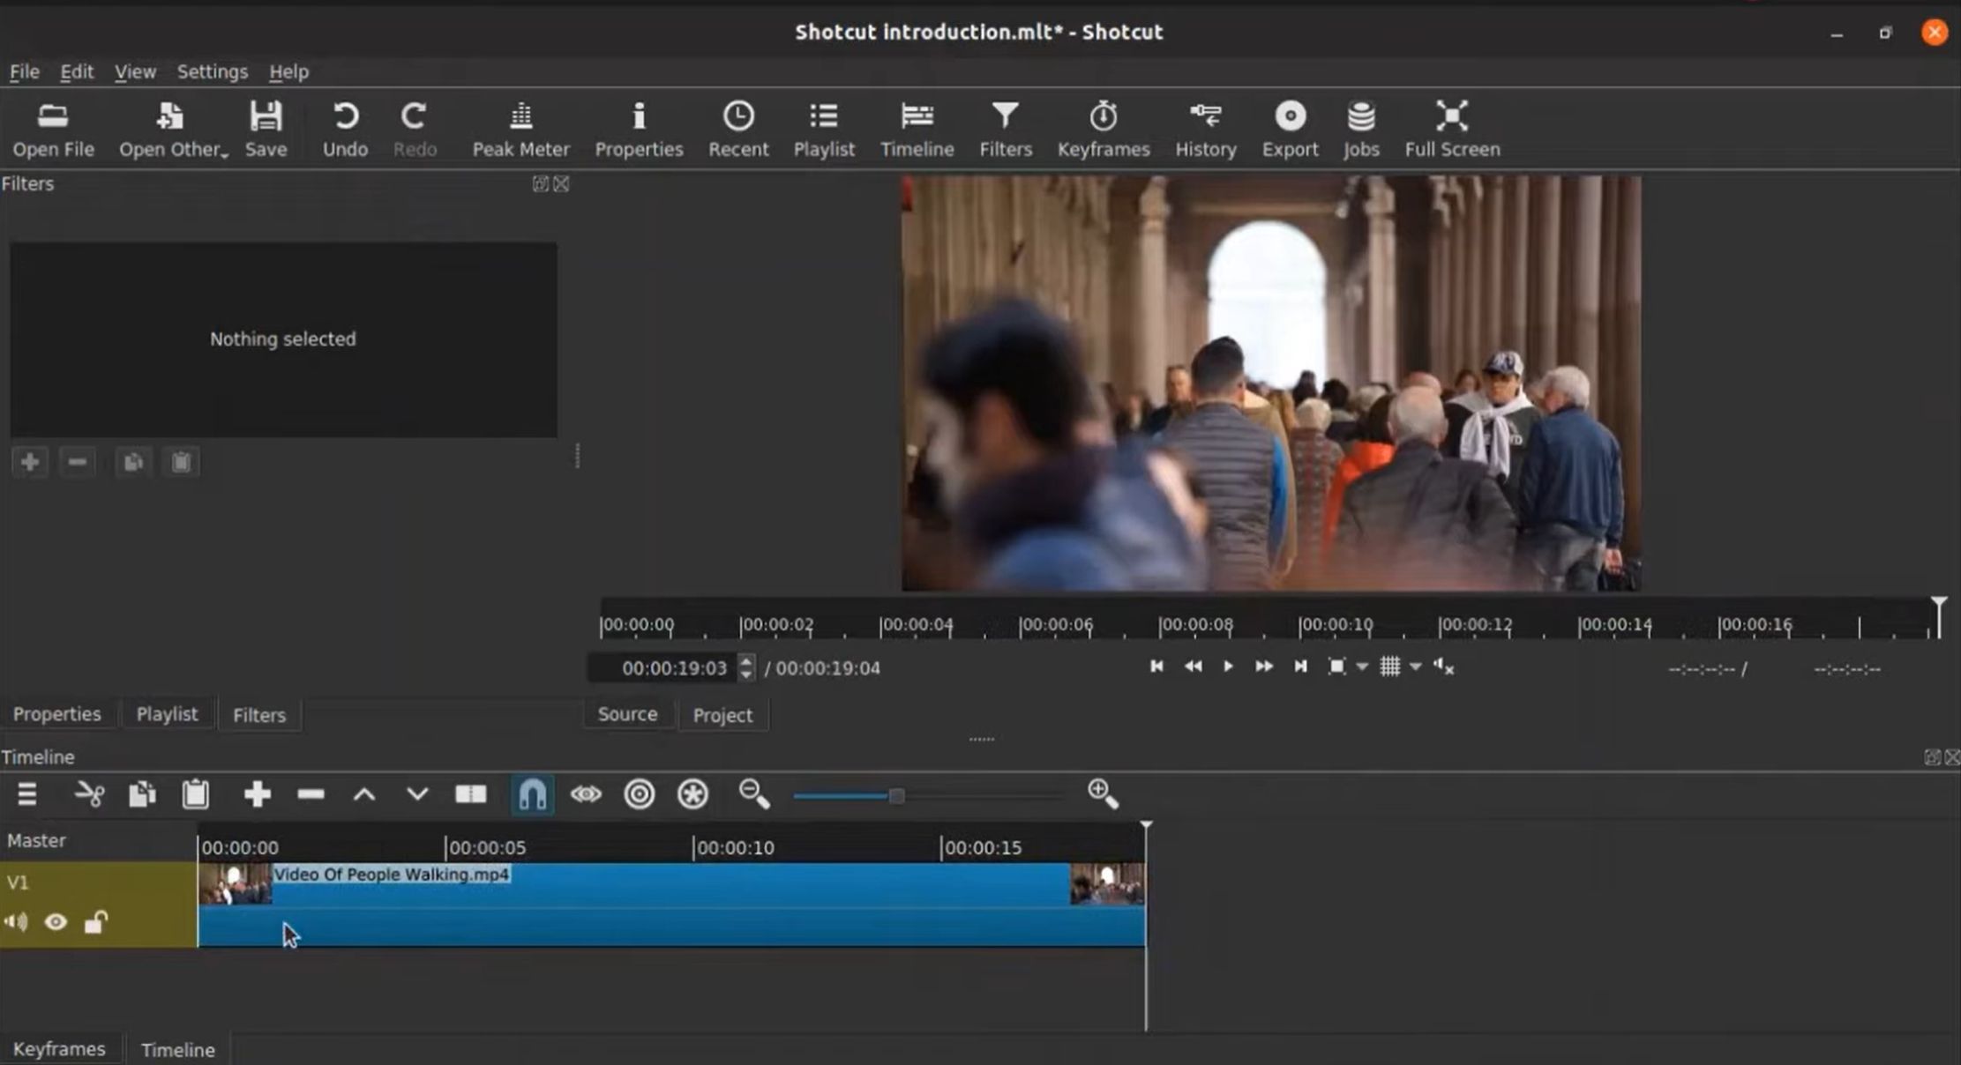Click the Source button
Image resolution: width=1961 pixels, height=1065 pixels.
[628, 713]
